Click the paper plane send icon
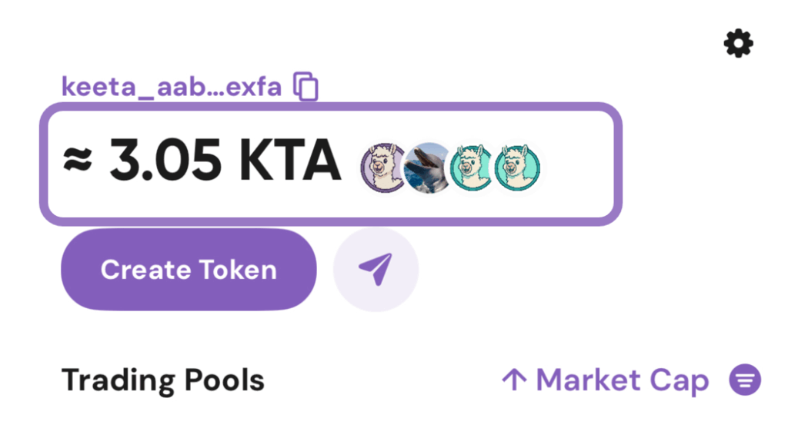This screenshot has width=788, height=428. click(x=376, y=270)
